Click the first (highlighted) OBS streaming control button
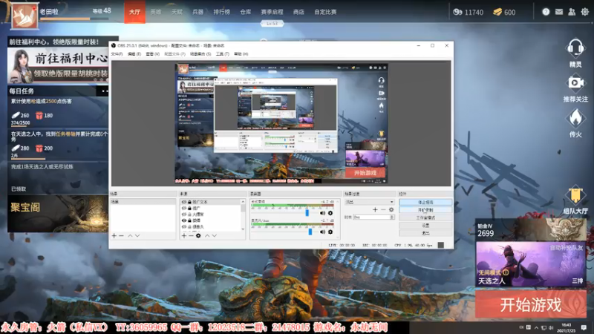Screen dimensions: 594x334 click(x=425, y=202)
